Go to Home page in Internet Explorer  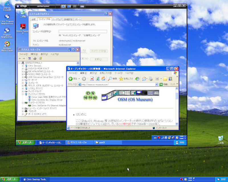point(103,79)
